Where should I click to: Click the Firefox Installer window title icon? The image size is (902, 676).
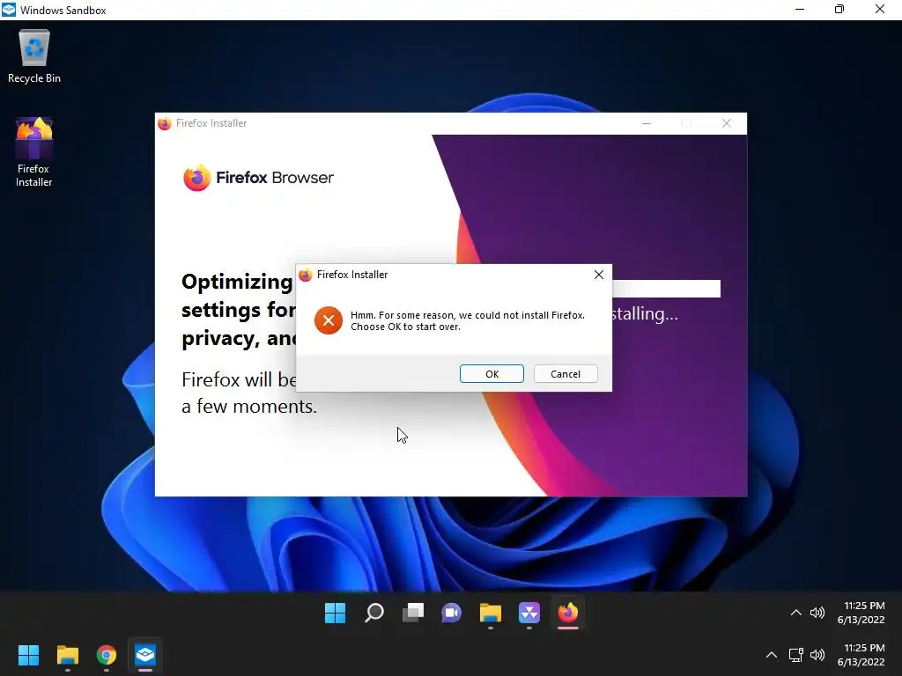pos(165,123)
